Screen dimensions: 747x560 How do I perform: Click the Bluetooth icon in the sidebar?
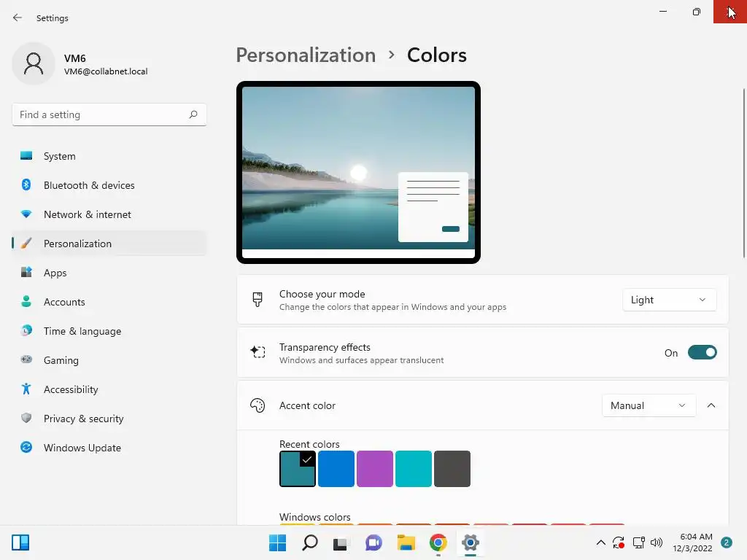[x=26, y=184]
